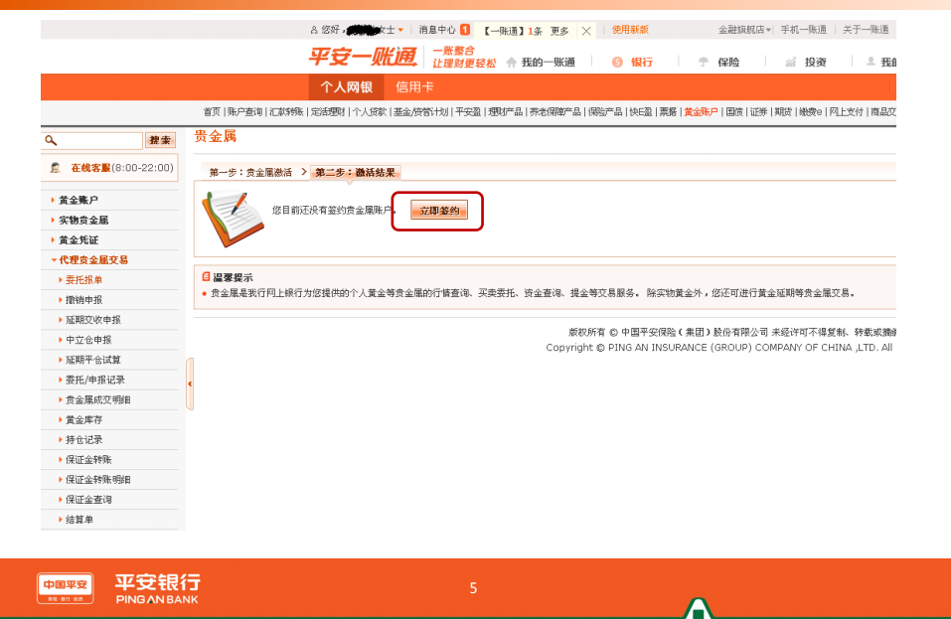This screenshot has width=951, height=619.
Task: Open 基金/货管计划 in the horizontal menu
Action: pyautogui.click(x=421, y=111)
